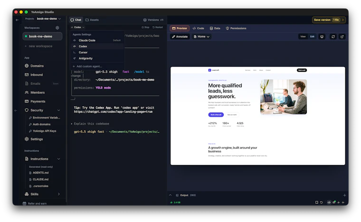Switch to the Preview tab
Image resolution: width=361 pixels, height=222 pixels.
(x=180, y=28)
